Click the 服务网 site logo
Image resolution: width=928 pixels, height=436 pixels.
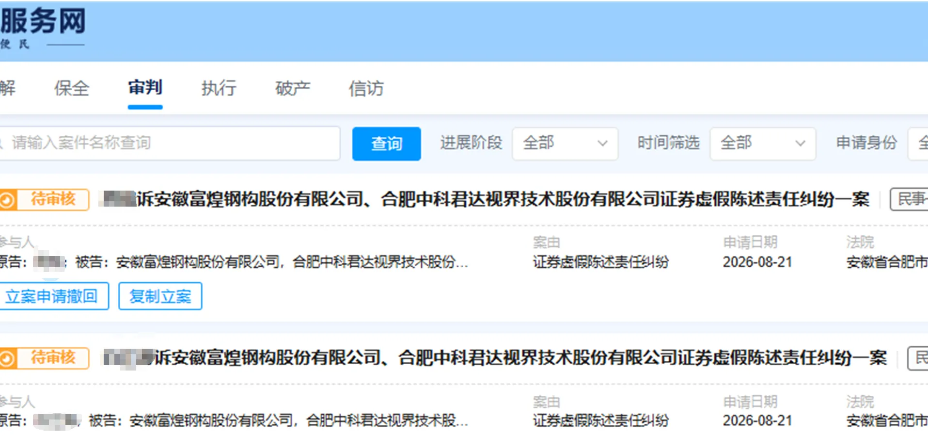pyautogui.click(x=43, y=21)
